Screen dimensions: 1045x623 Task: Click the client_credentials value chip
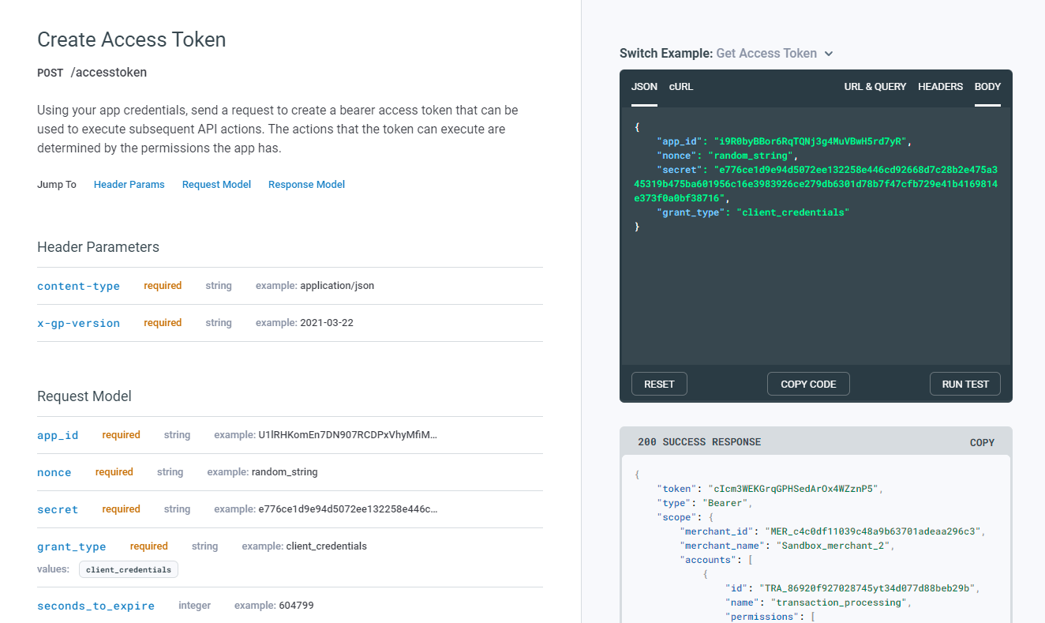tap(129, 569)
